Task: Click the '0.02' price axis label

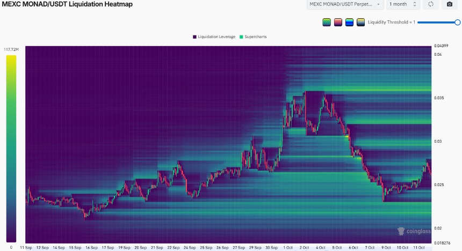Action: coord(438,228)
